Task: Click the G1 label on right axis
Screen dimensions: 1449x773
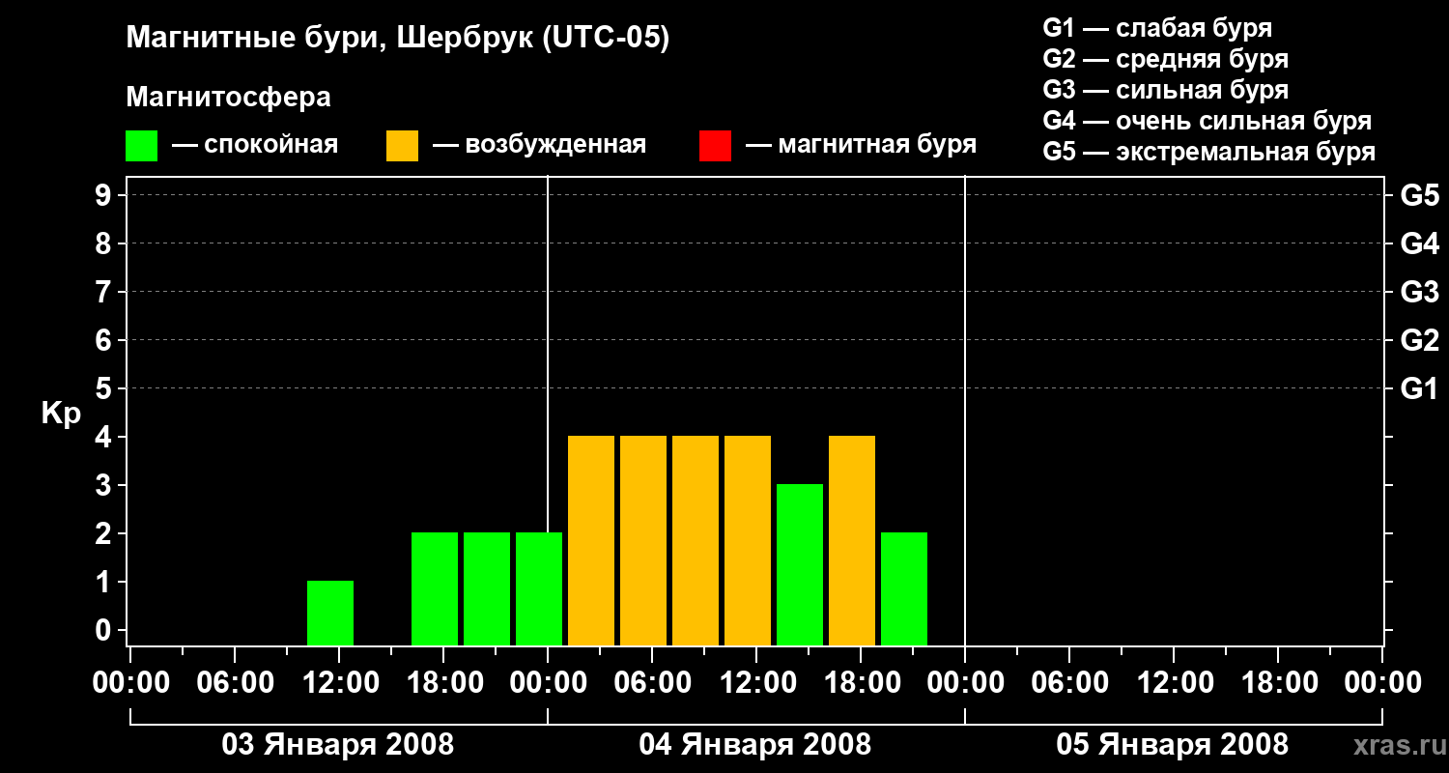Action: point(1420,388)
